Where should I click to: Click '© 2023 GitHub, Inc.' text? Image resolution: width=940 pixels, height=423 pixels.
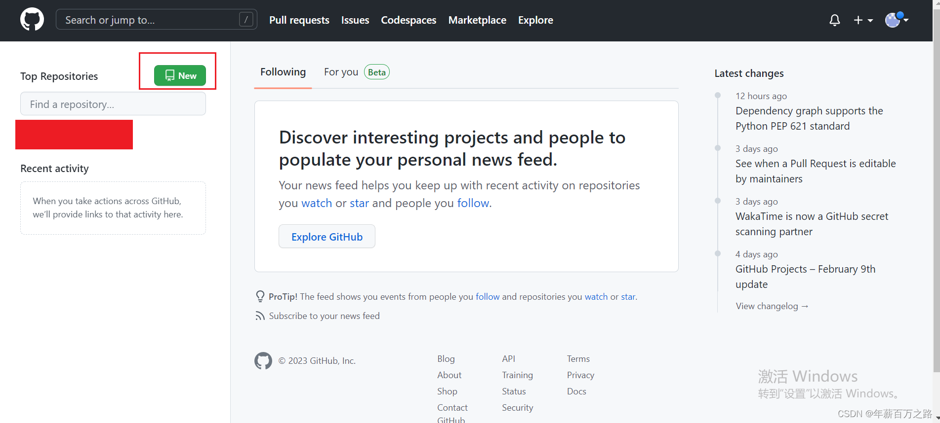pyautogui.click(x=317, y=361)
